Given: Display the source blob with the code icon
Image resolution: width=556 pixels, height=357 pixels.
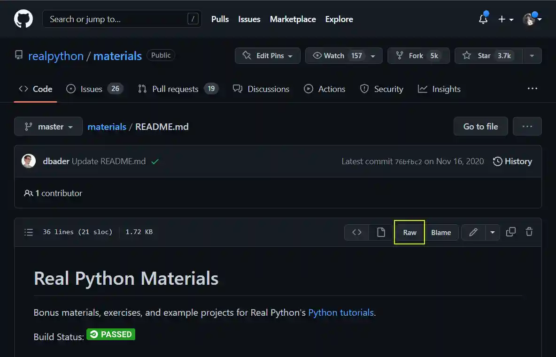Looking at the screenshot, I should [356, 232].
